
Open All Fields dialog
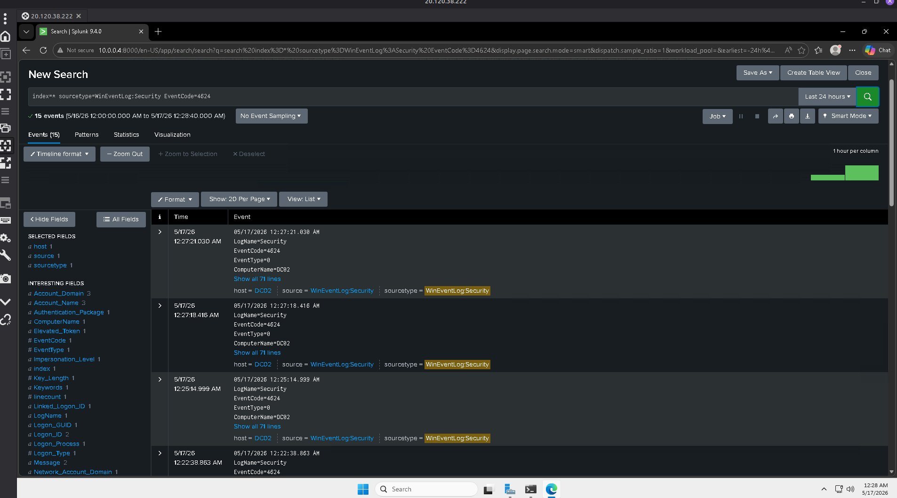(121, 219)
